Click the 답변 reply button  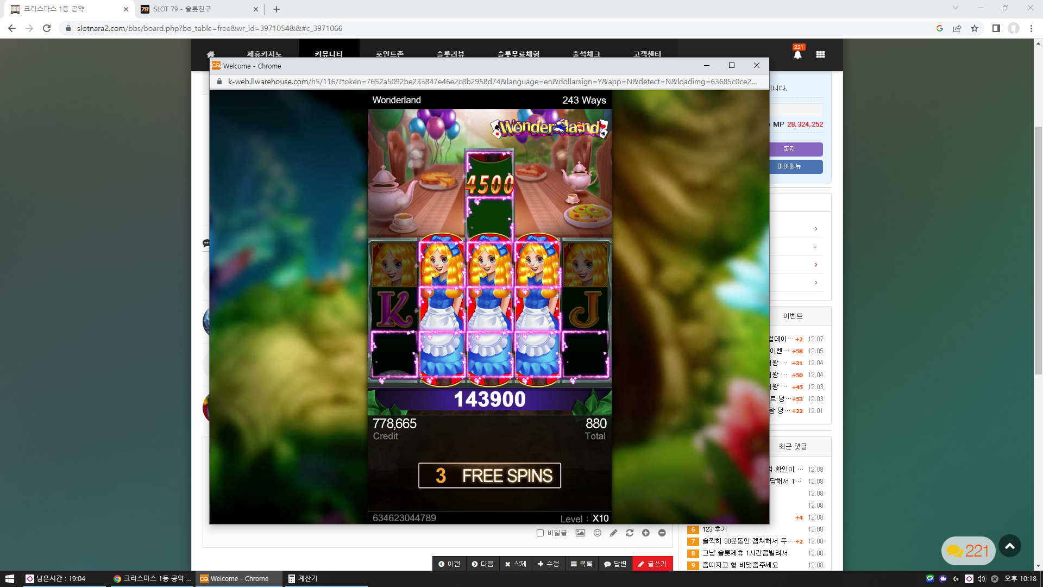coord(615,564)
